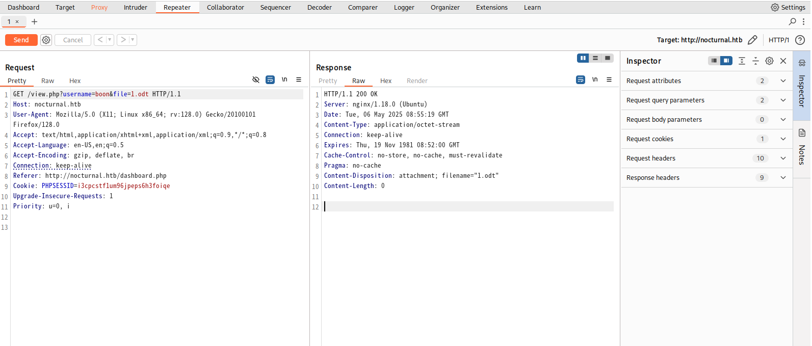812x346 pixels.
Task: Show Response in Render view
Action: 417,81
